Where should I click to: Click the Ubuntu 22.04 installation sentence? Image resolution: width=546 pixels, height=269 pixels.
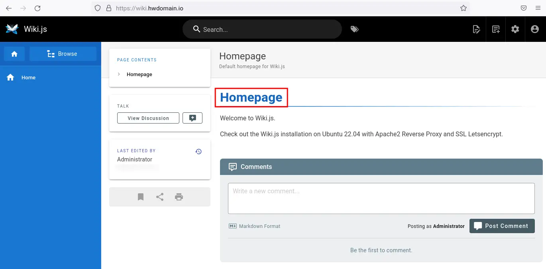click(x=361, y=134)
